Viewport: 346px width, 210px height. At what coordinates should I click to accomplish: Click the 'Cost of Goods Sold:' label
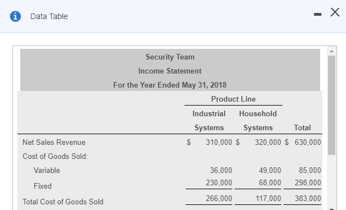(x=55, y=156)
